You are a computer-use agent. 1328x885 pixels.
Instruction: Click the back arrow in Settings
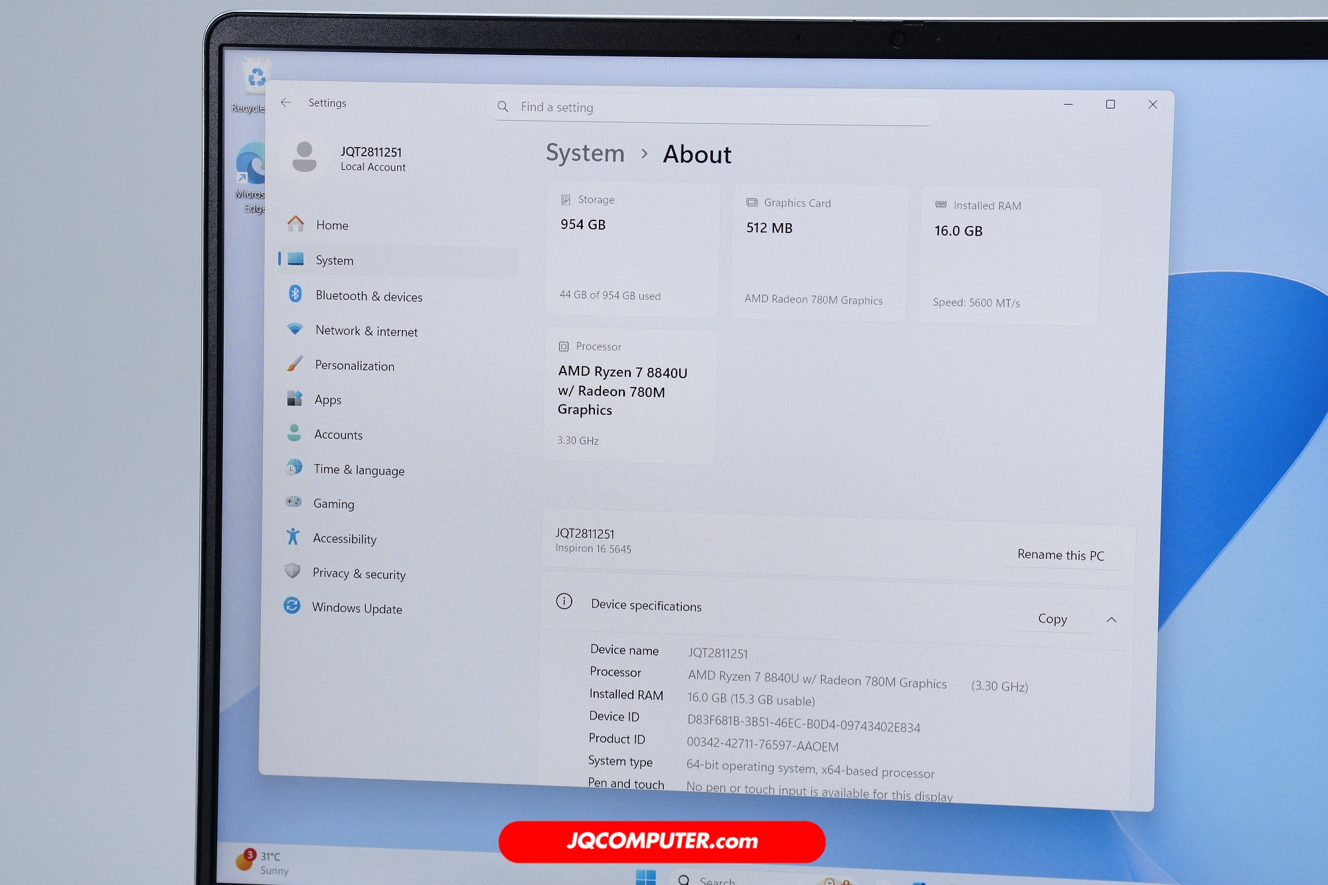click(x=286, y=102)
